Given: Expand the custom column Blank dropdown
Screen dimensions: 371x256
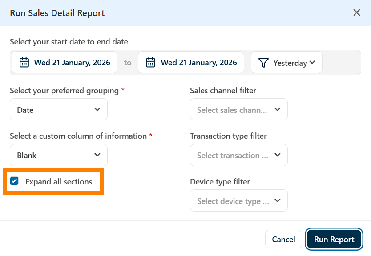Looking at the screenshot, I should pos(59,155).
